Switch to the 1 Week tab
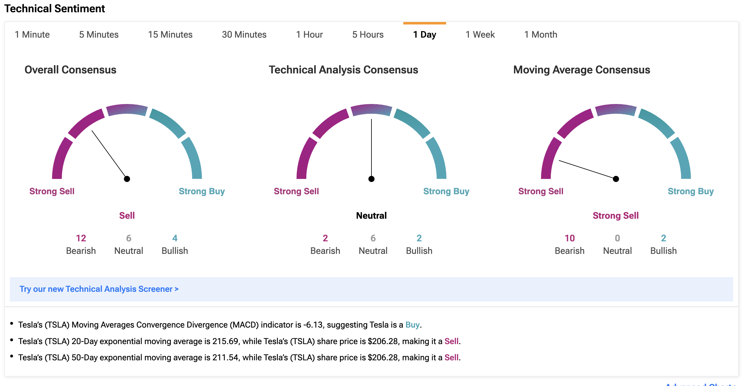The height and width of the screenshot is (386, 746). pos(480,35)
